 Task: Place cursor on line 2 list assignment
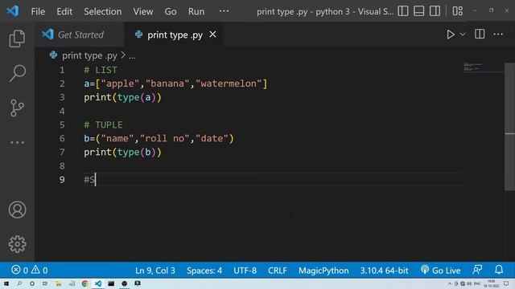175,83
